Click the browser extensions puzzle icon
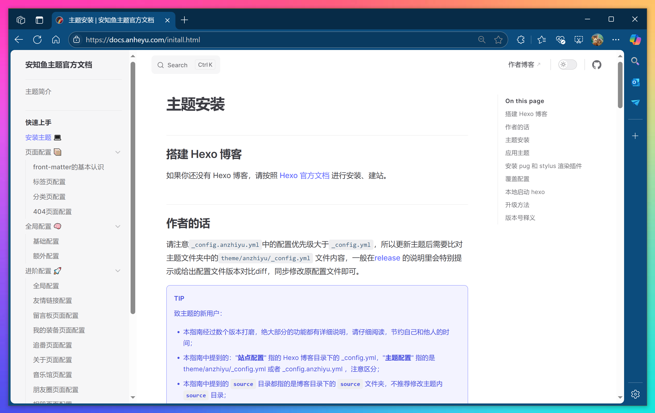Viewport: 655px width, 413px height. (x=520, y=39)
